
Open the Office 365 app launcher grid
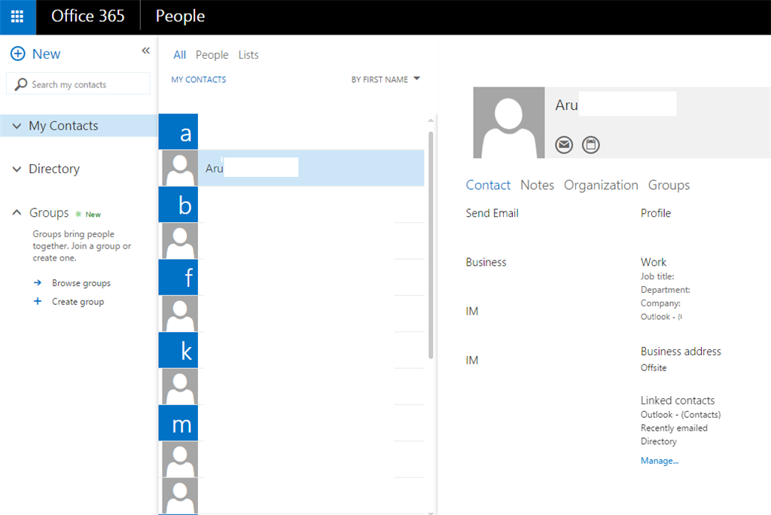(x=17, y=17)
